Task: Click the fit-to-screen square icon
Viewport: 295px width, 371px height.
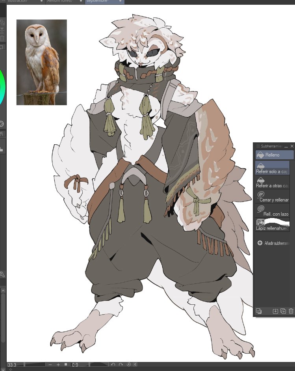Action: click(x=66, y=364)
